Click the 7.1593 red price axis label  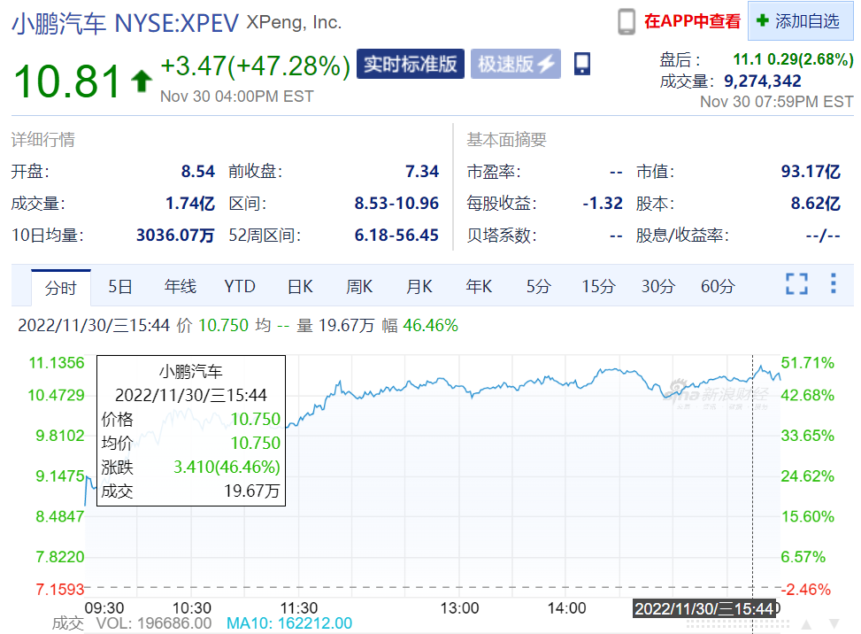tap(60, 590)
